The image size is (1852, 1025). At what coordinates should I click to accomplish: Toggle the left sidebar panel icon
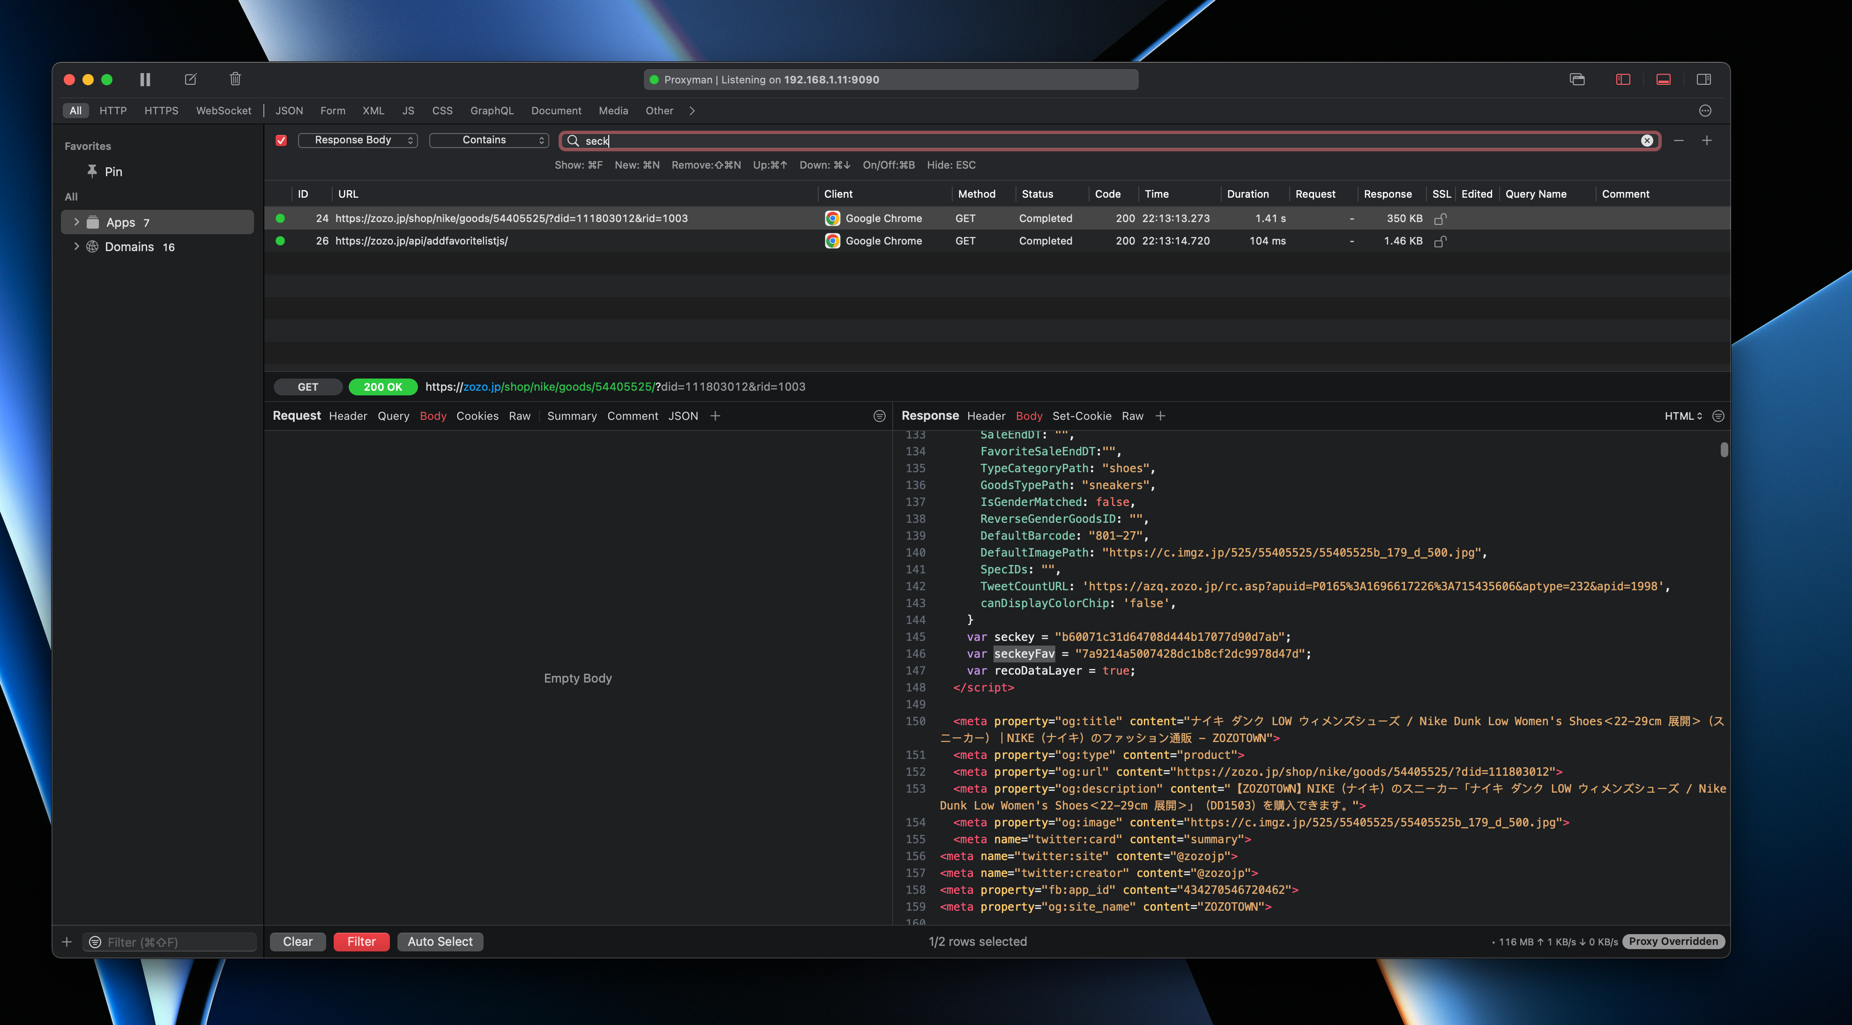click(x=1623, y=79)
